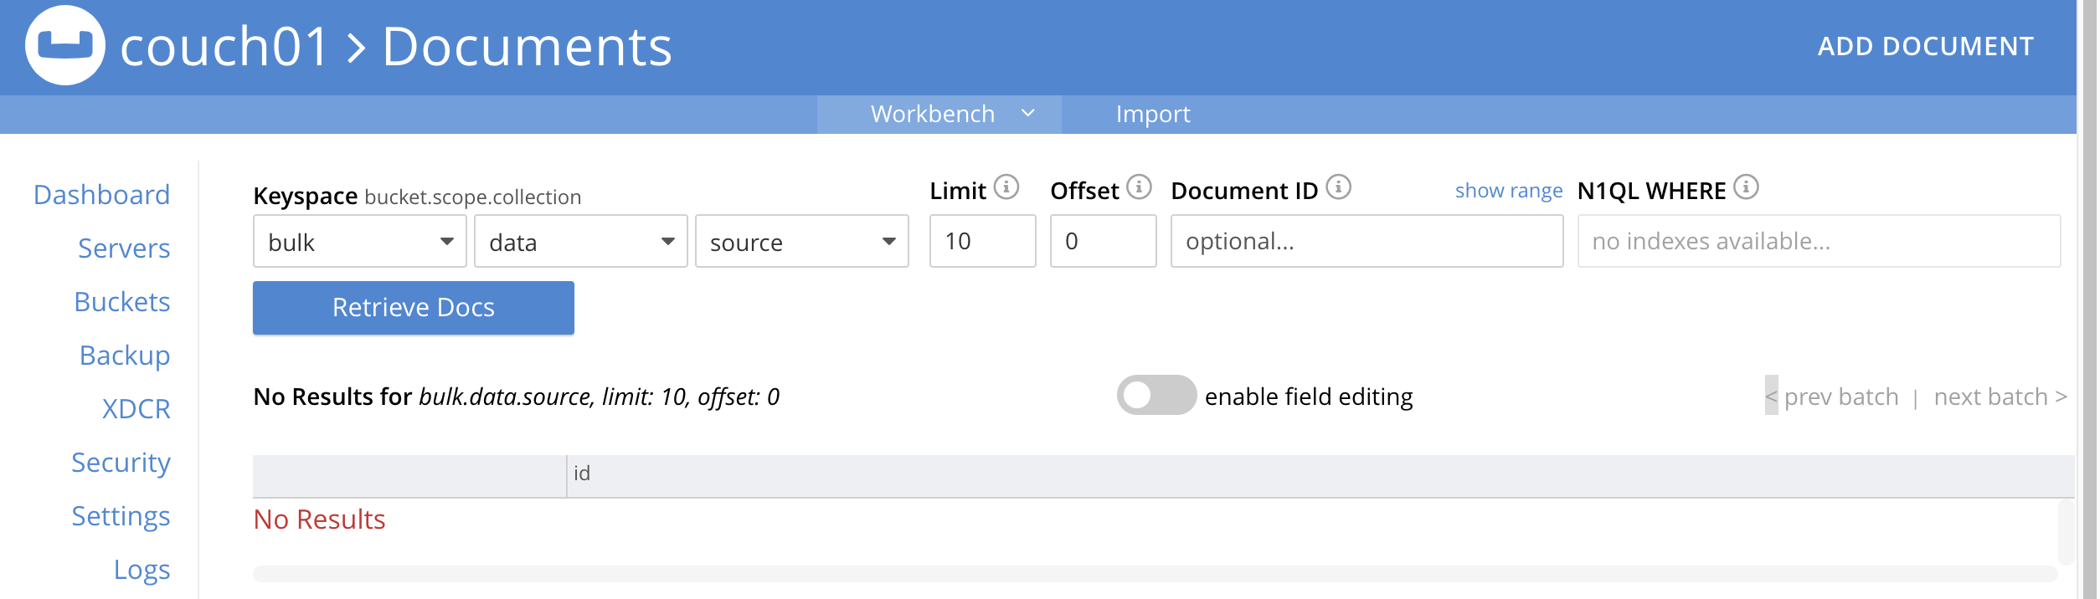2100x599 pixels.
Task: Click the horizontal scrollbar below results
Action: 1154,574
